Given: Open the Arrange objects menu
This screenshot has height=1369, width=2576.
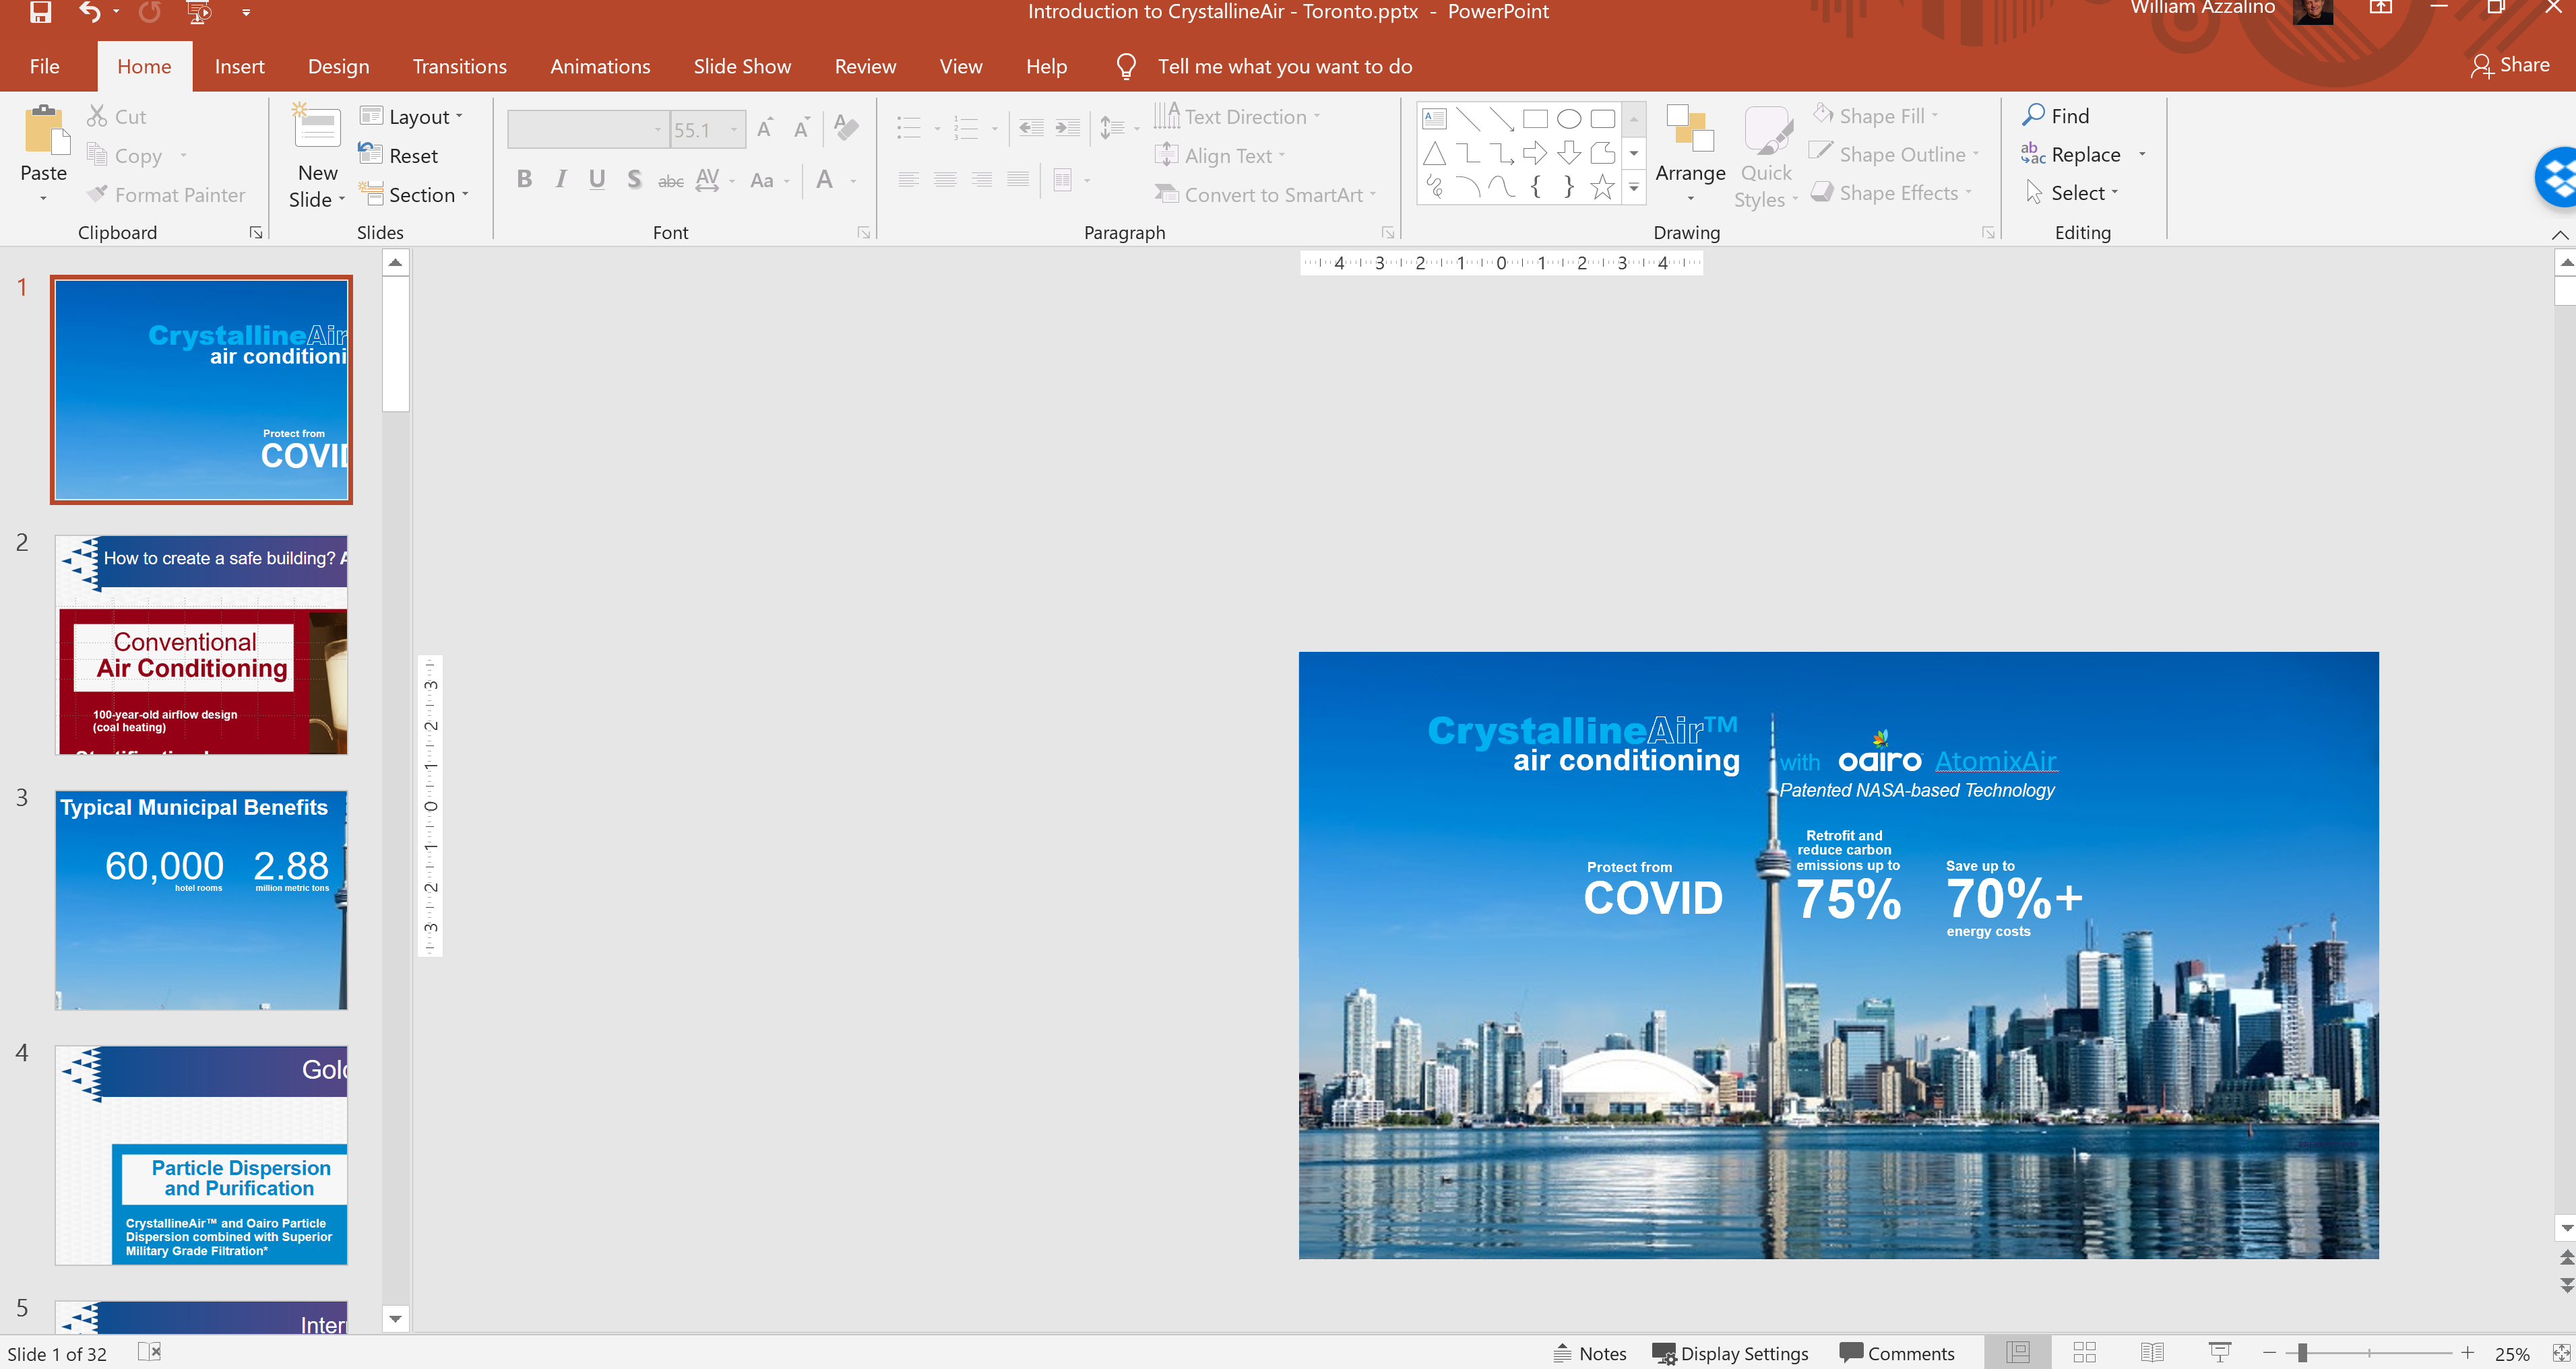Looking at the screenshot, I should [1690, 155].
